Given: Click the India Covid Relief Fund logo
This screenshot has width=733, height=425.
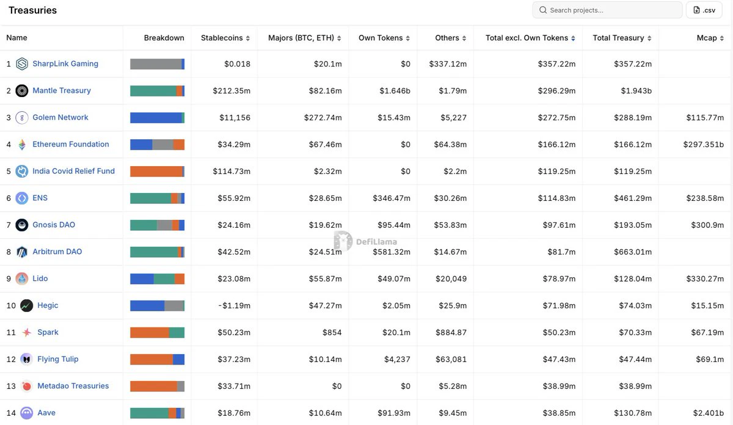Looking at the screenshot, I should pos(22,171).
